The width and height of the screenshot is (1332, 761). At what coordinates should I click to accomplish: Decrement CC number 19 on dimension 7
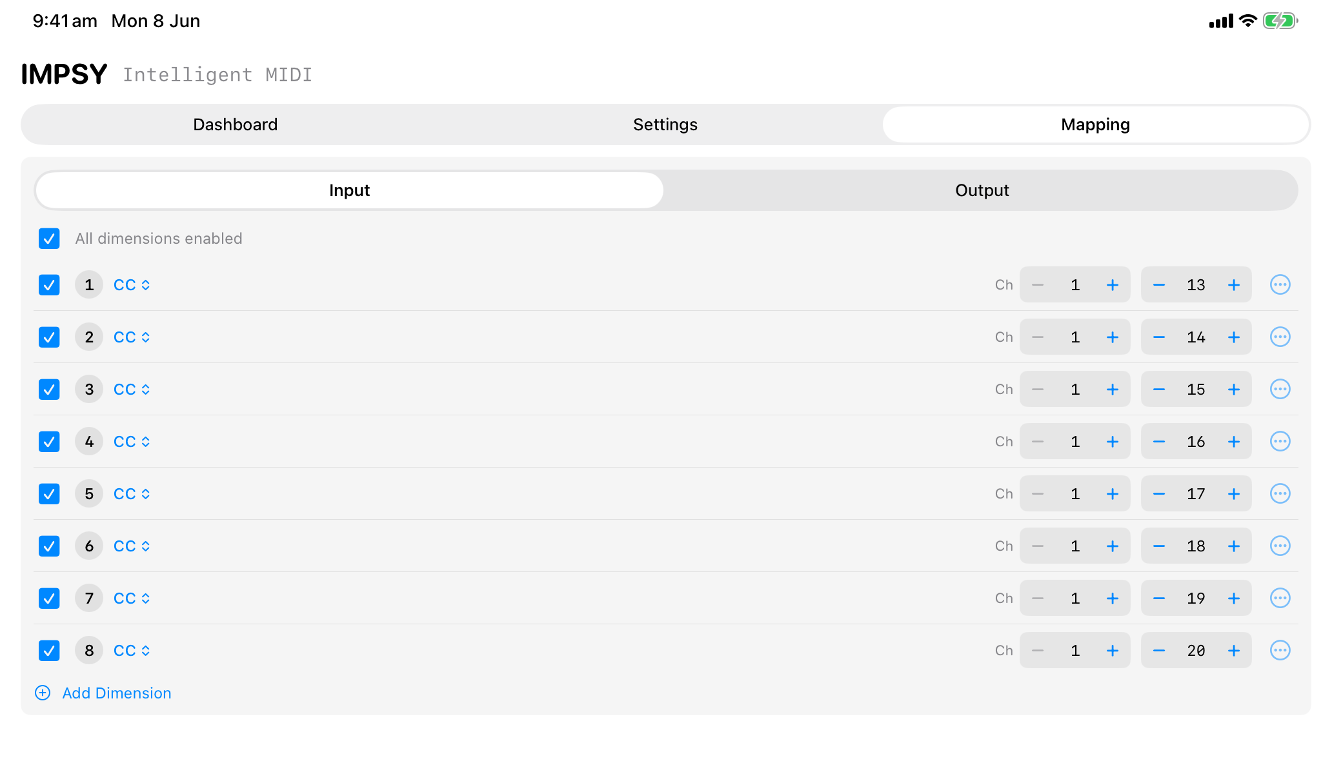1159,598
